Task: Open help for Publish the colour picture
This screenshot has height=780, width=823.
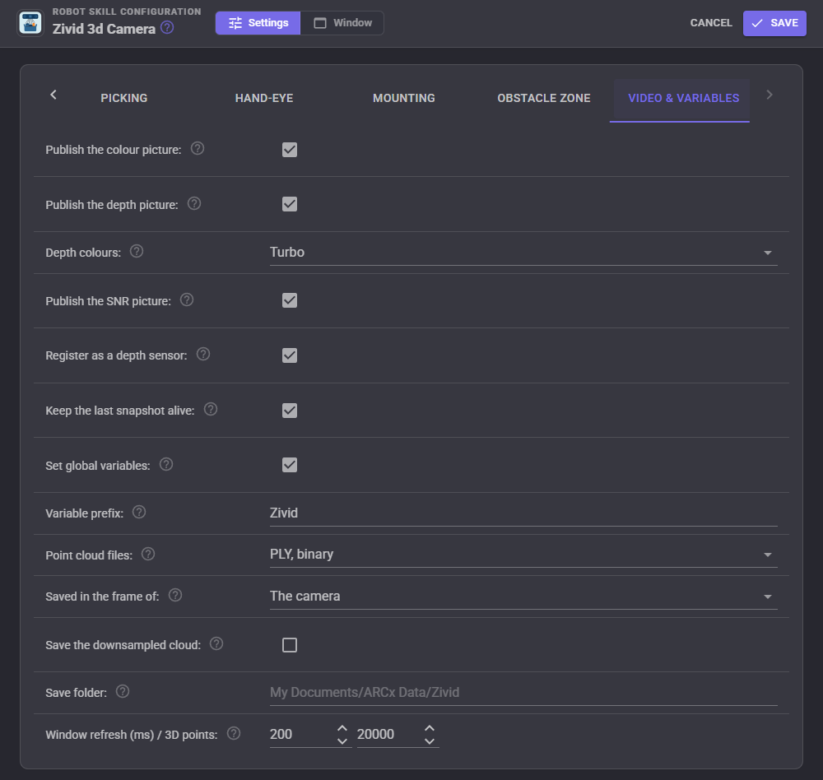Action: pyautogui.click(x=198, y=149)
